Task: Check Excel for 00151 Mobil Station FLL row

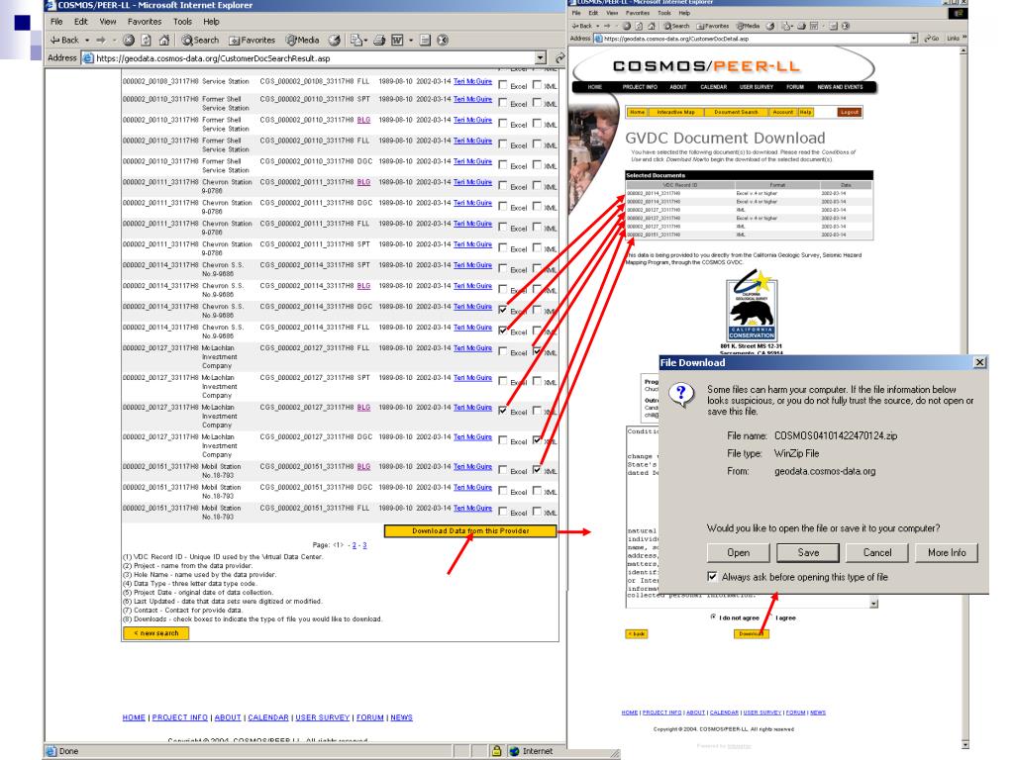Action: [x=503, y=511]
